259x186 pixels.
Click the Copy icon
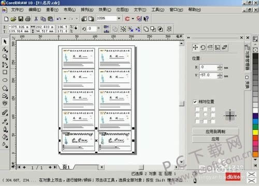click(43, 19)
